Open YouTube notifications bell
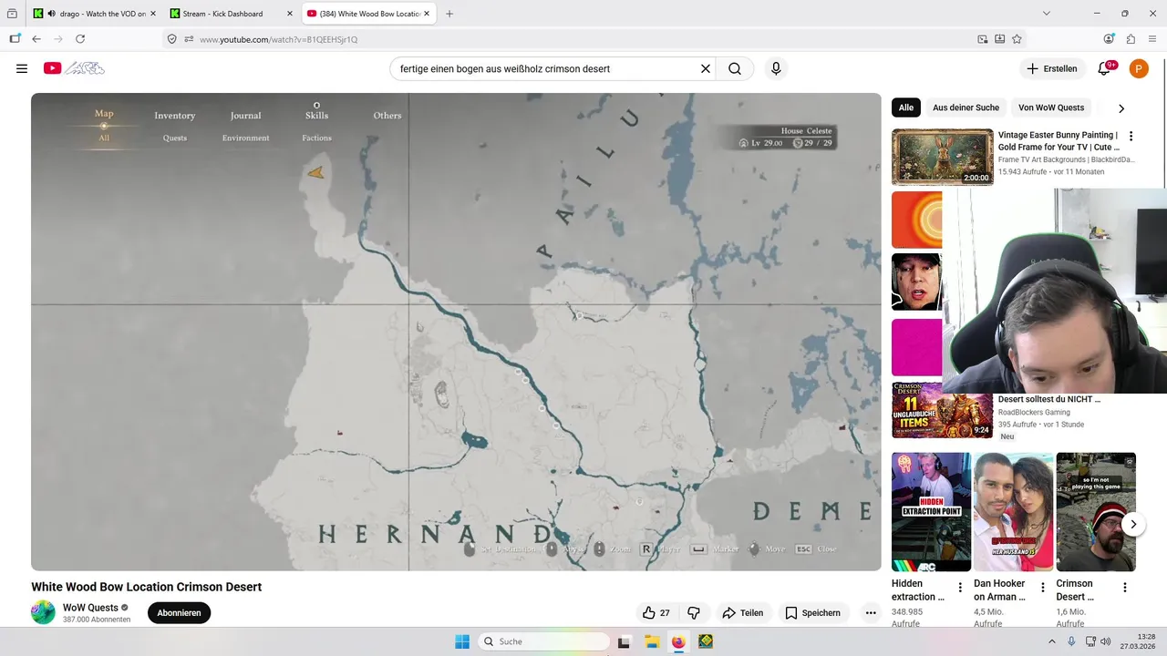The image size is (1167, 656). click(1104, 68)
